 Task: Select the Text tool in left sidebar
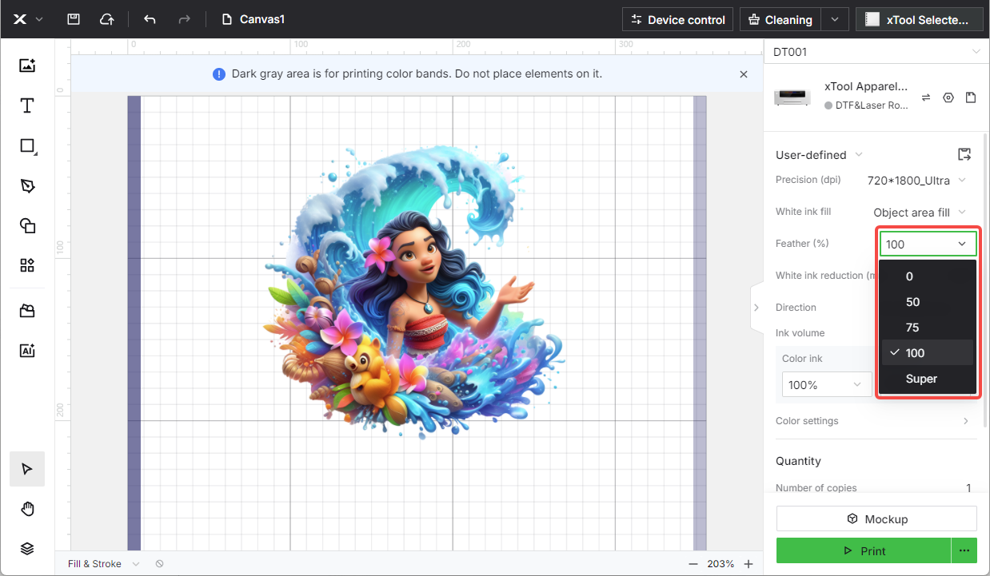pos(27,105)
